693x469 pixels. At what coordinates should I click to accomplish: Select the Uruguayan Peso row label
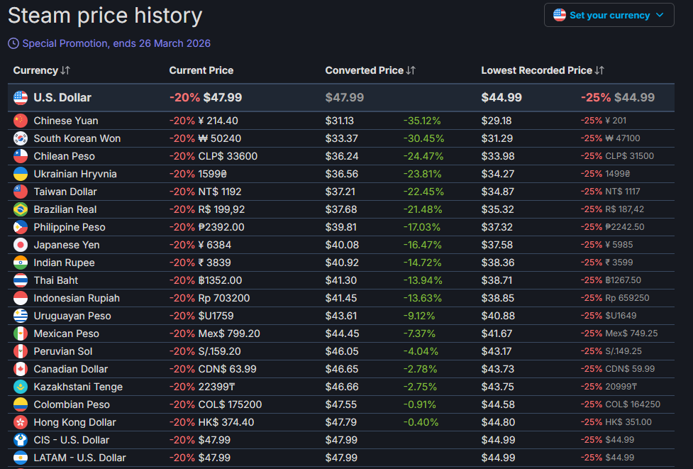[x=72, y=316]
